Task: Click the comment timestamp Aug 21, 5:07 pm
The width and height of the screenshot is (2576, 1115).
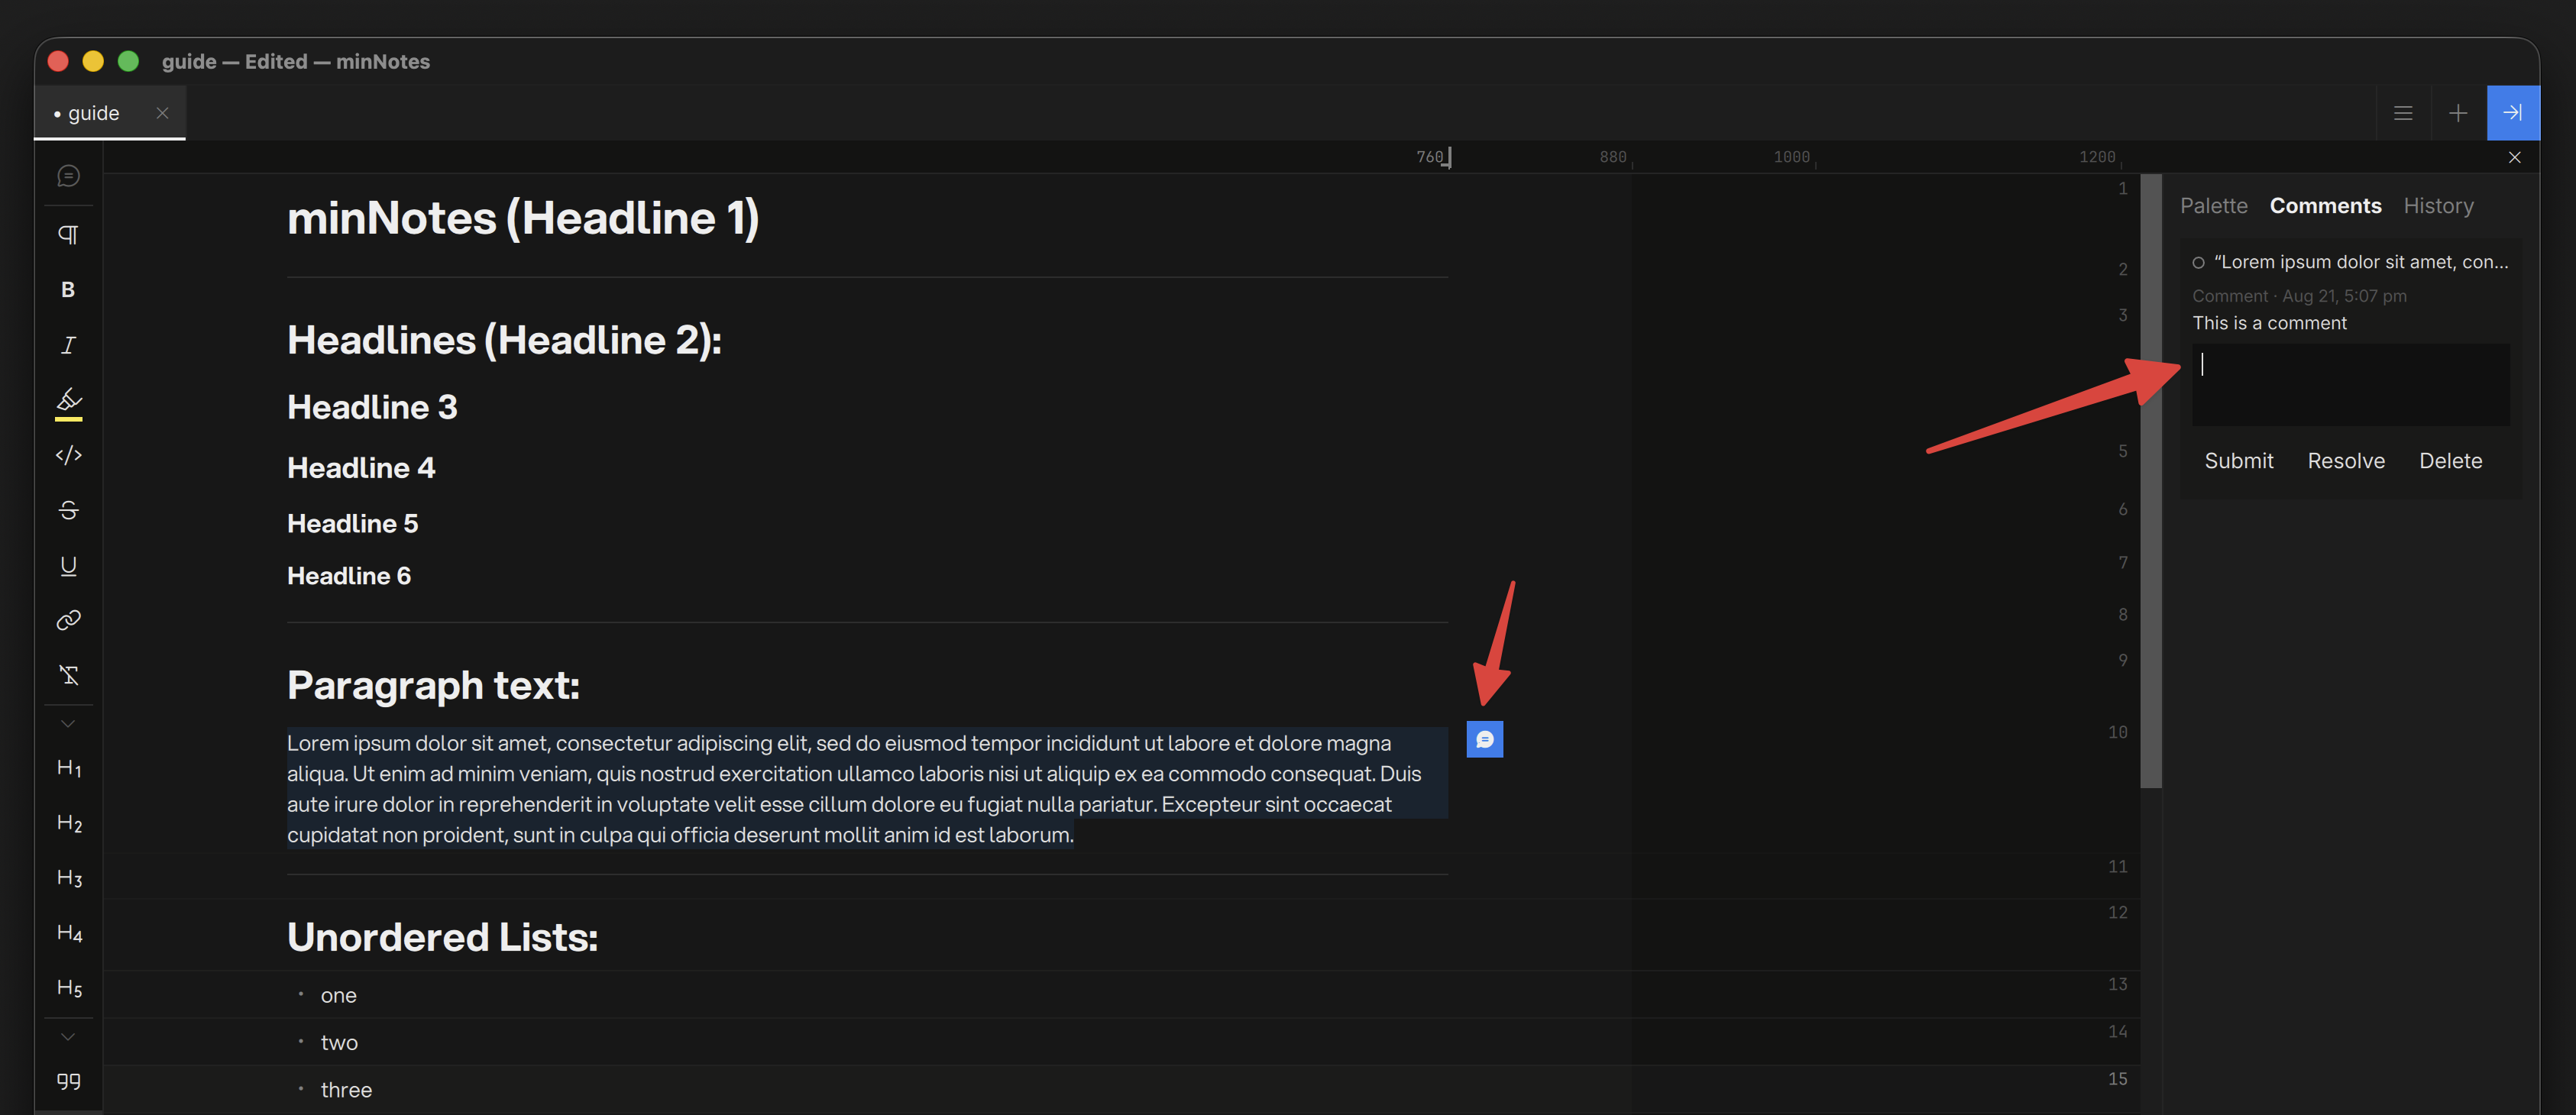Action: pyautogui.click(x=2344, y=296)
